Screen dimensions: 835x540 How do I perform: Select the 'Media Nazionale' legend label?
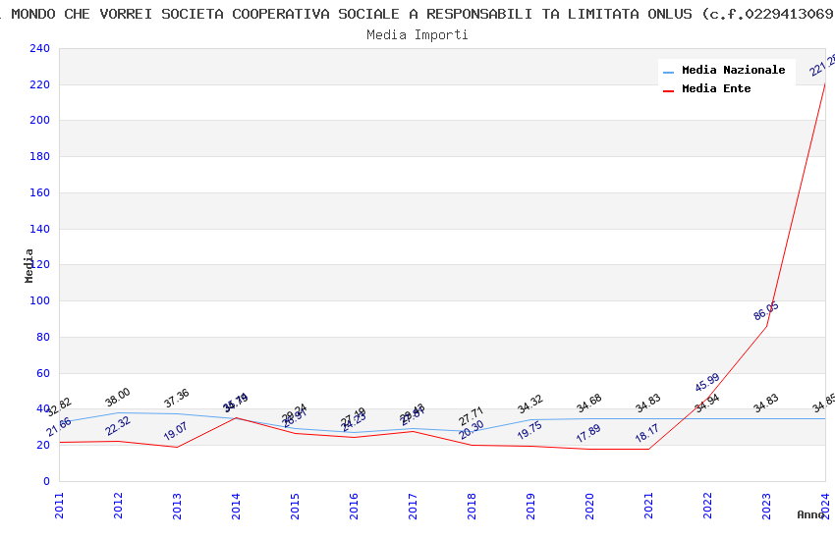[x=733, y=70]
